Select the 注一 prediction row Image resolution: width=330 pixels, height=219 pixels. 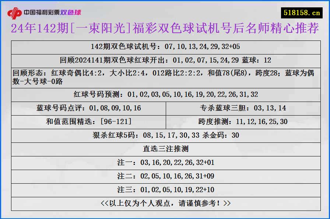pos(165,162)
